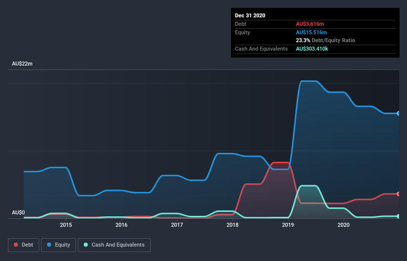Click the blue Equity endpoint marker

coord(399,114)
